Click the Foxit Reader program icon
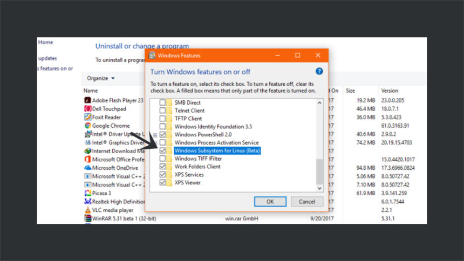 pyautogui.click(x=87, y=117)
